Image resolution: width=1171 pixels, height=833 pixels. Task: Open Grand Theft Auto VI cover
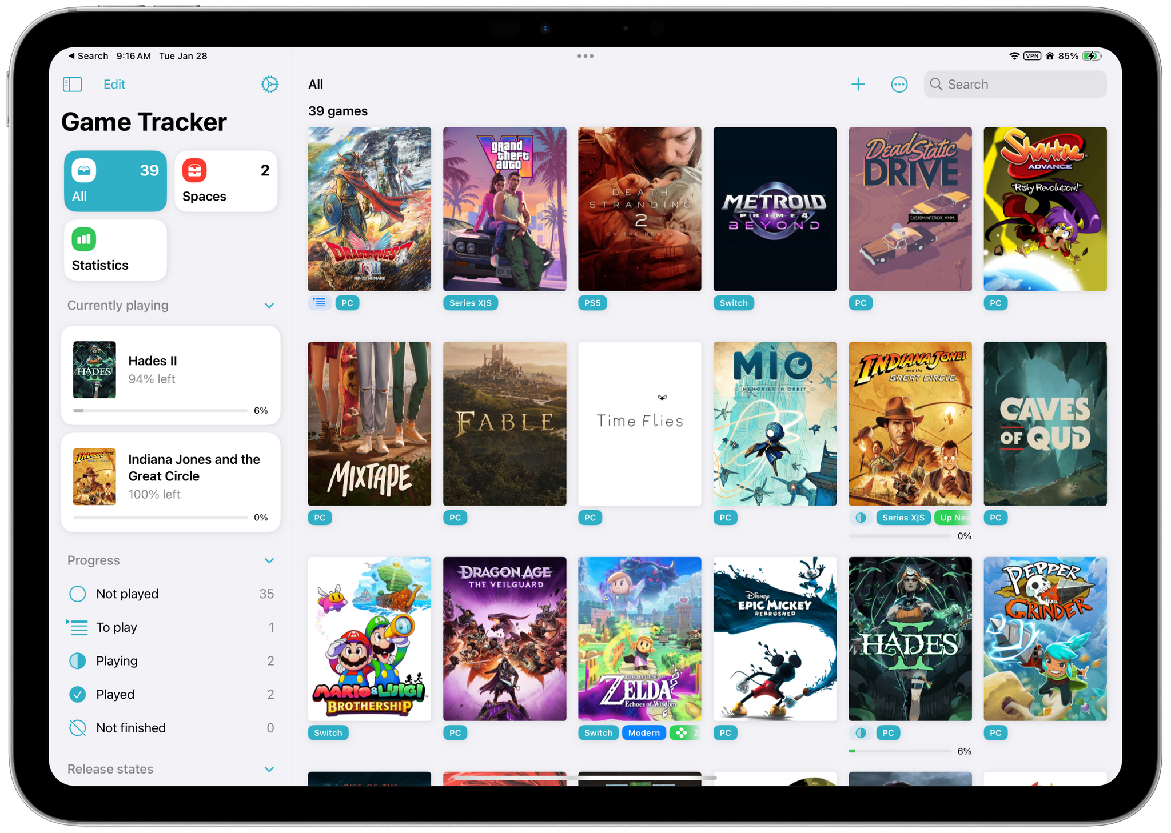505,209
